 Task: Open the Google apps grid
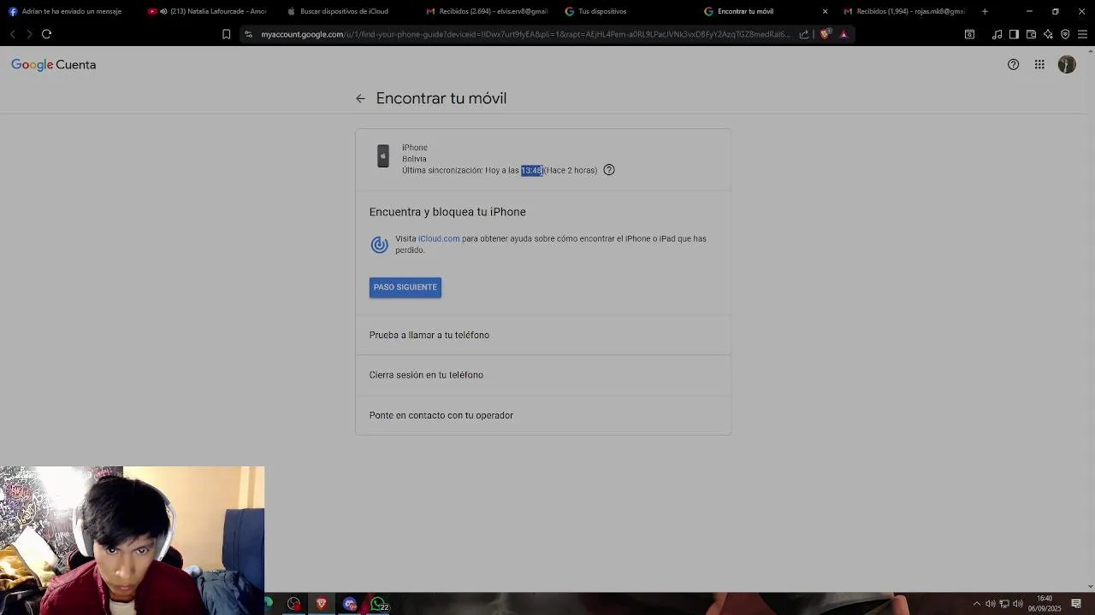pyautogui.click(x=1039, y=65)
